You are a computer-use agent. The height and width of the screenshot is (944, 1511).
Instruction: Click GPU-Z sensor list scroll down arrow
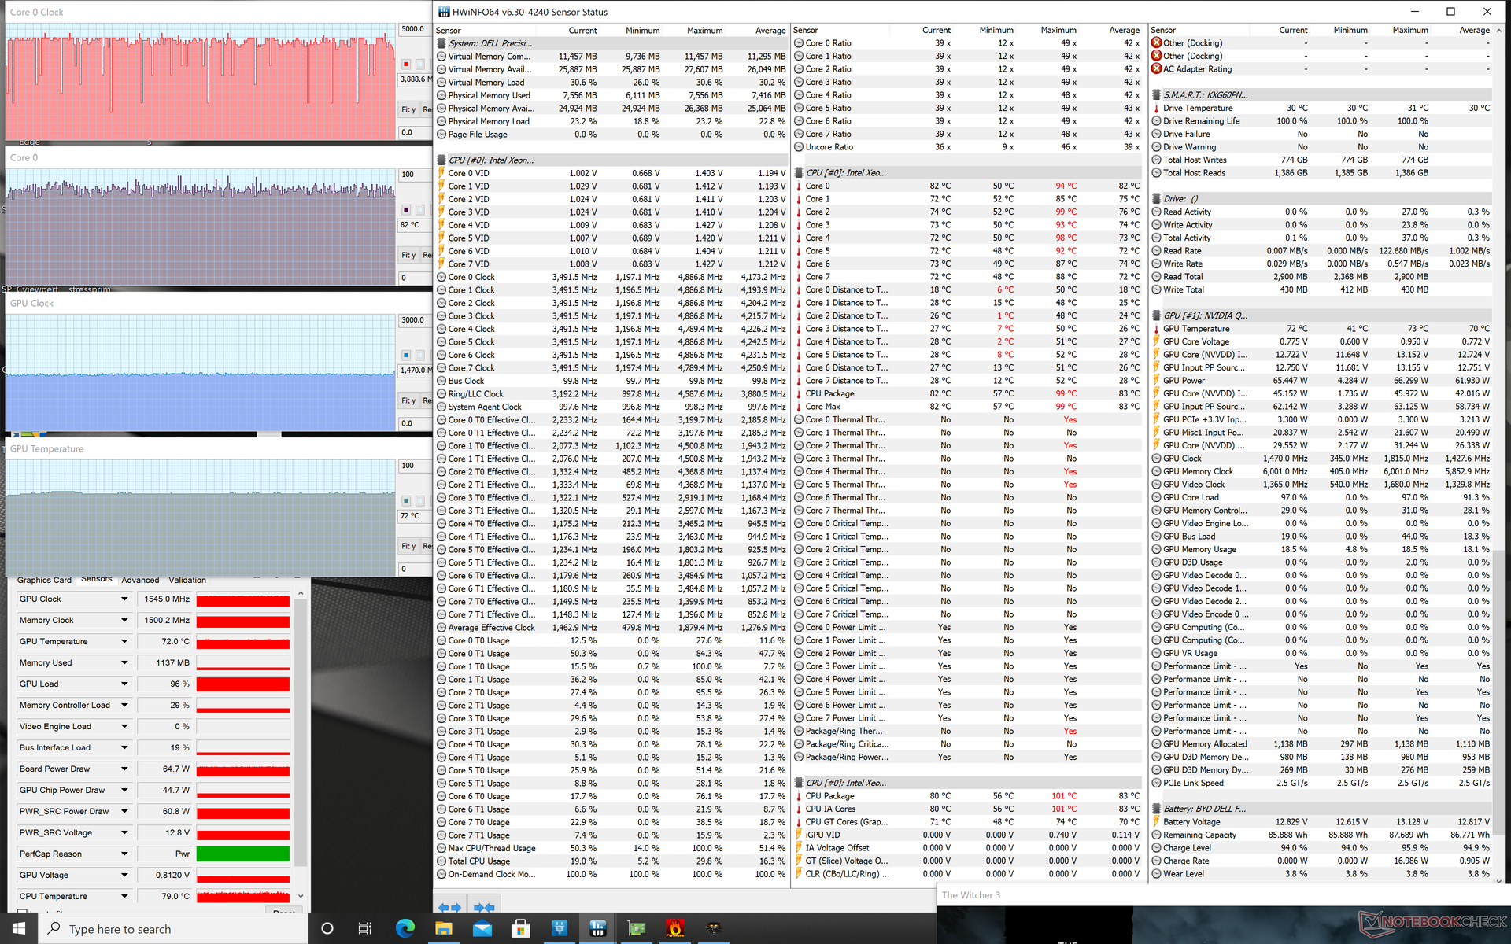click(x=301, y=897)
